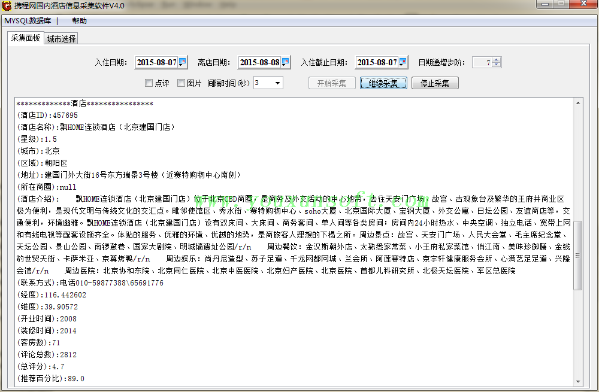Open calendar picker for 入住截止日期
Screen dimensions: 599x392
(x=403, y=62)
